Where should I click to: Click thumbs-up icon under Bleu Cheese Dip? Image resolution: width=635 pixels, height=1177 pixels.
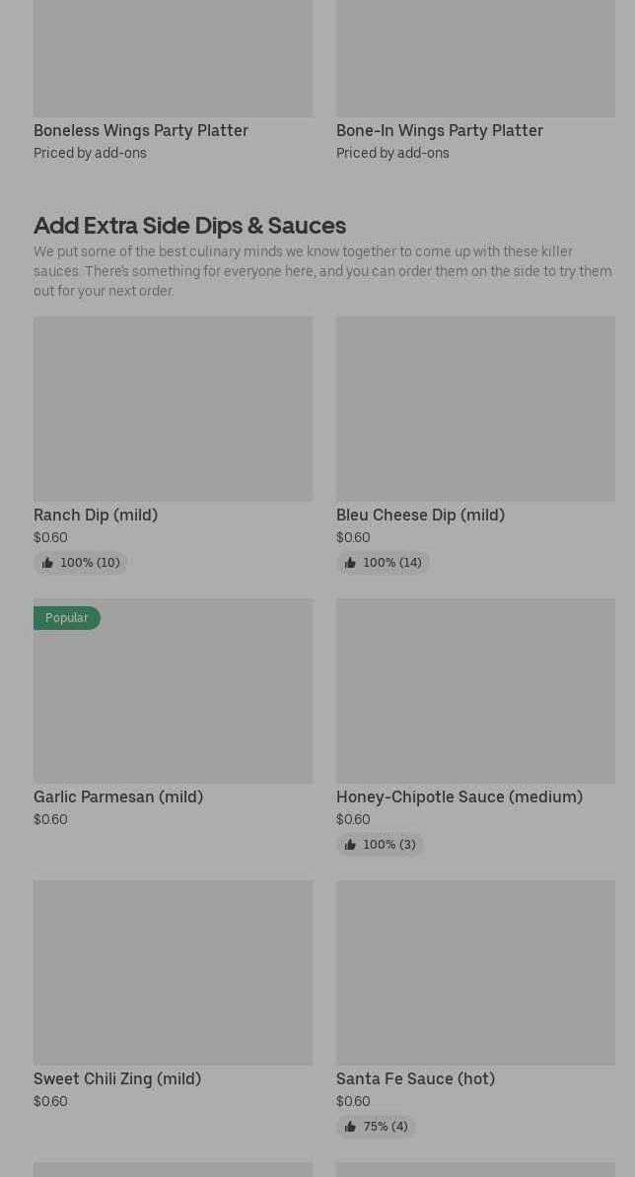point(350,563)
